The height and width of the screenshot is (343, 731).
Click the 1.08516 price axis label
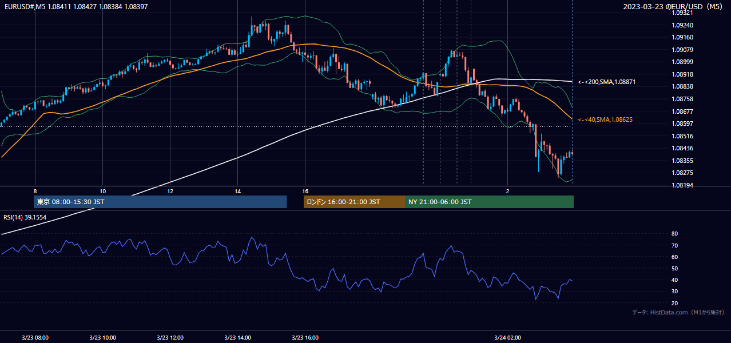(682, 136)
